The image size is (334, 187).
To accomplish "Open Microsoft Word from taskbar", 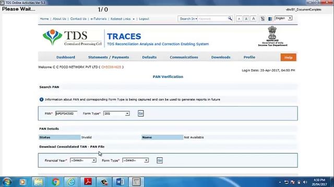I will coord(120,182).
